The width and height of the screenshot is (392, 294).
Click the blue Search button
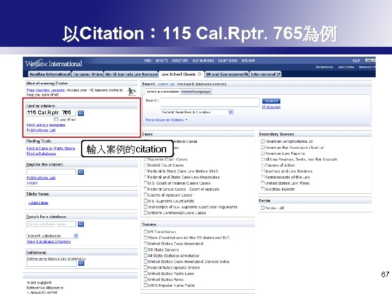(x=271, y=101)
